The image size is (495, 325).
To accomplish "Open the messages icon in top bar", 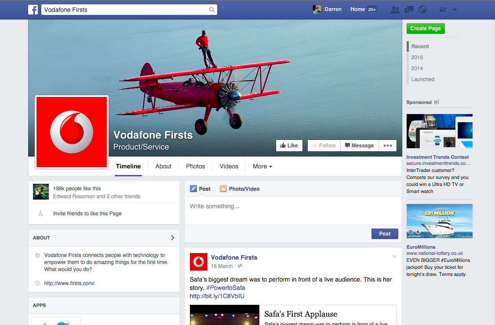I will click(x=409, y=10).
